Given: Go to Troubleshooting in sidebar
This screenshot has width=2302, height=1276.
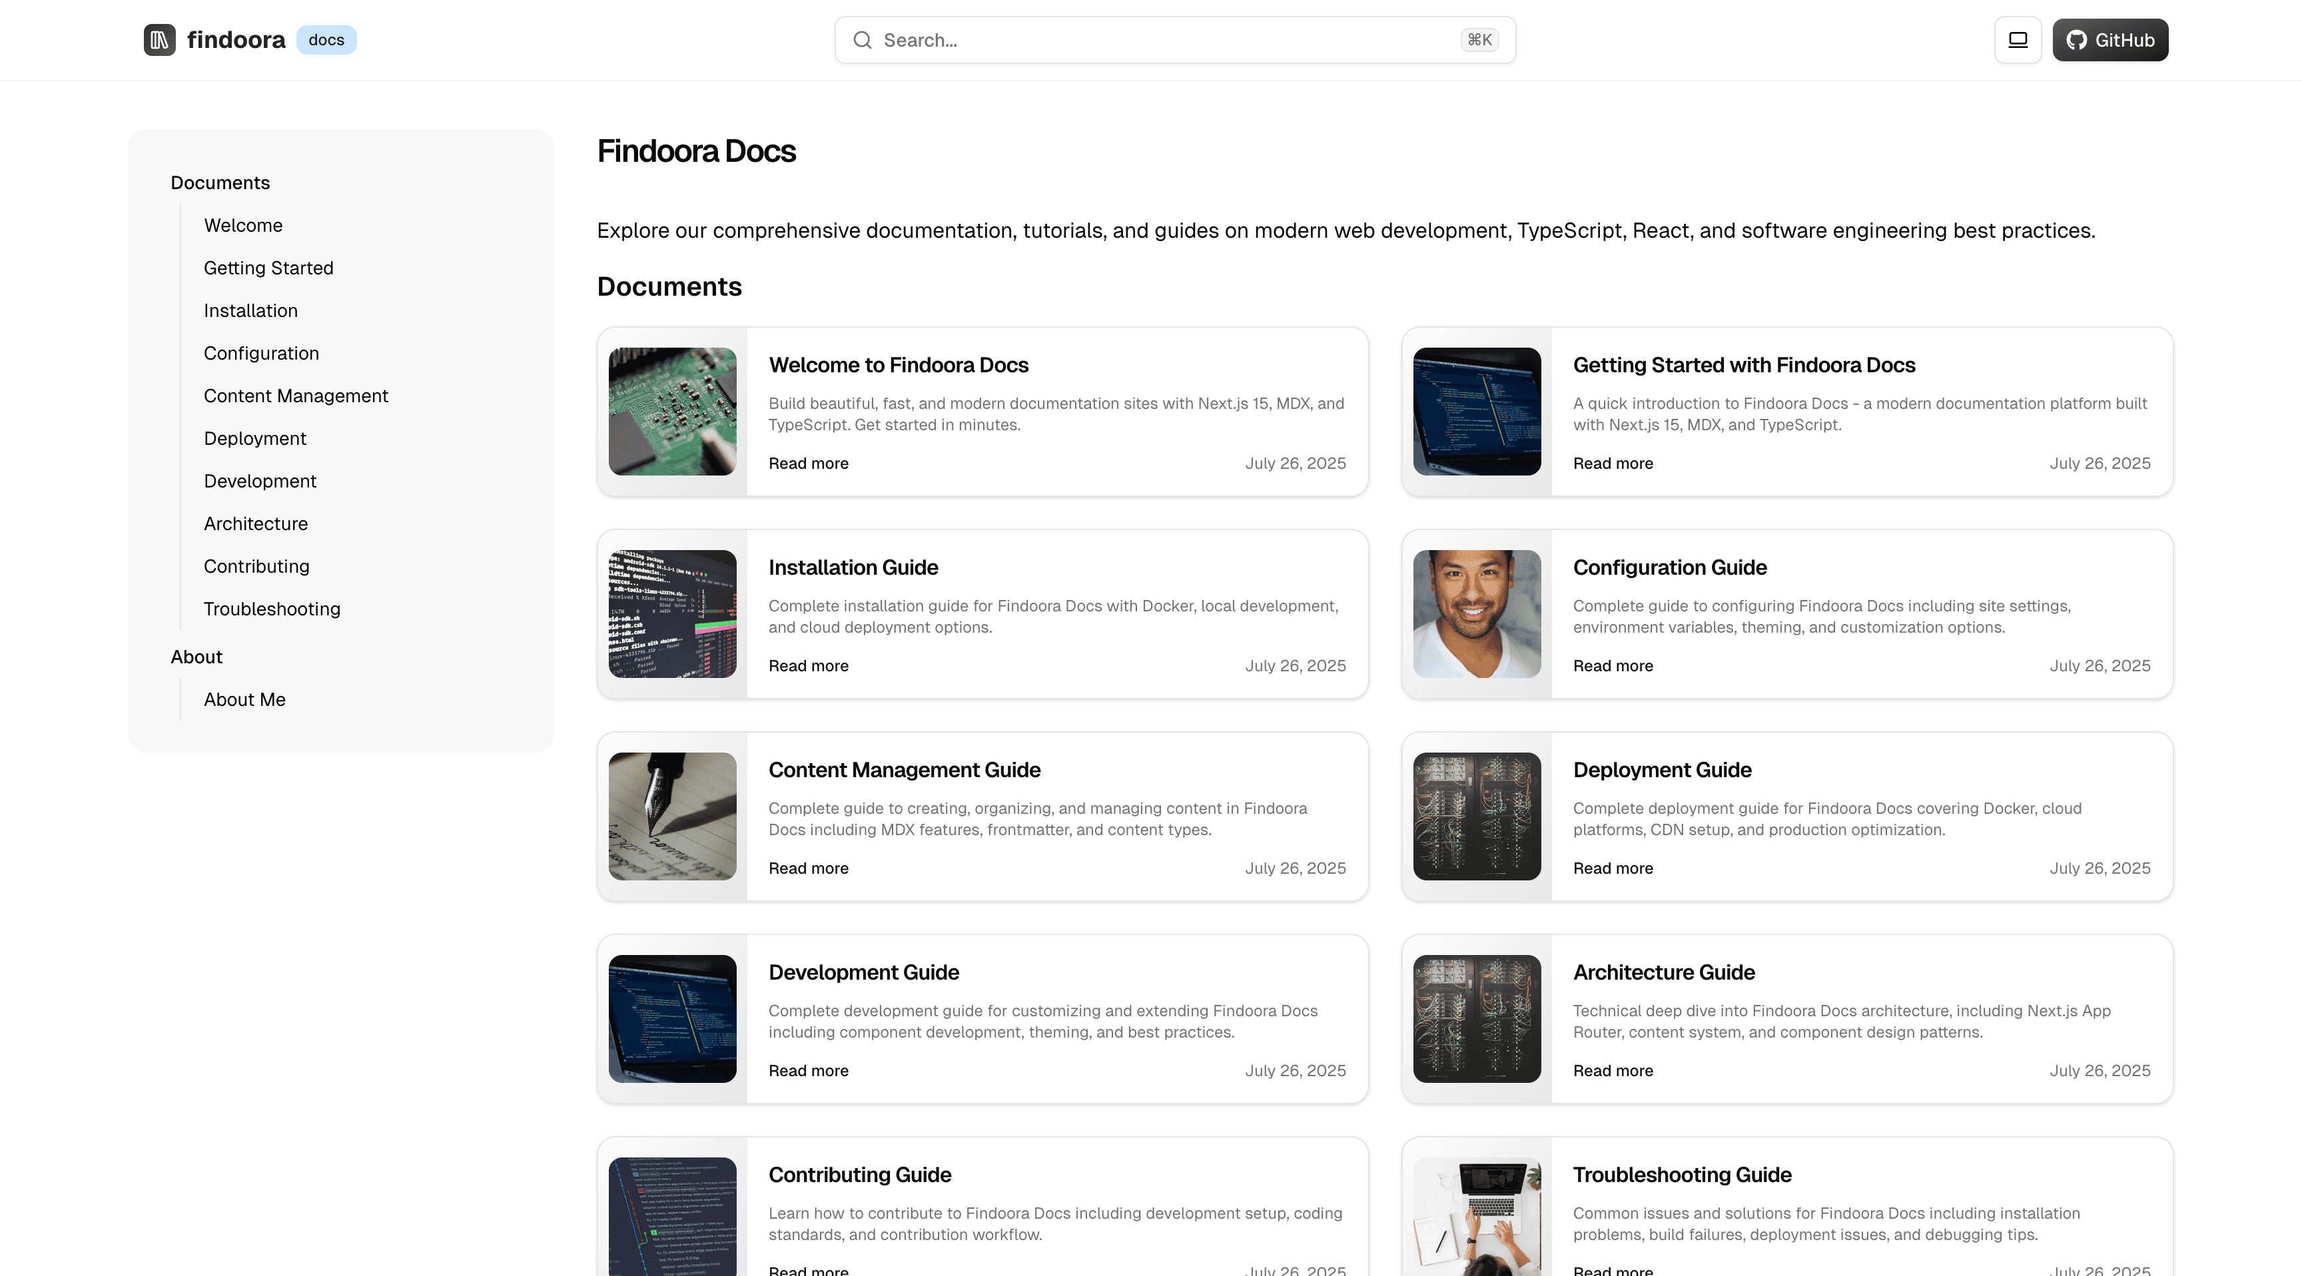Looking at the screenshot, I should [x=272, y=609].
